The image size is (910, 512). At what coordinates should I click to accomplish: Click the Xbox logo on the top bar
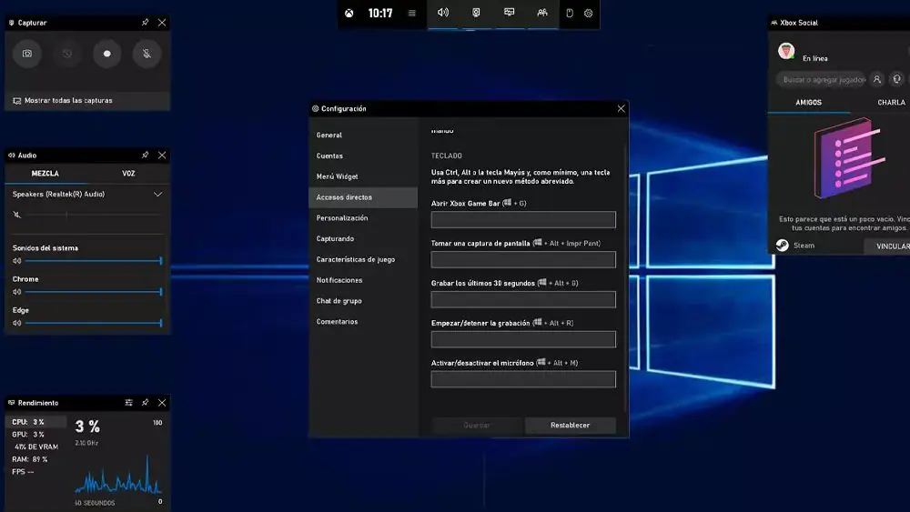coord(350,14)
